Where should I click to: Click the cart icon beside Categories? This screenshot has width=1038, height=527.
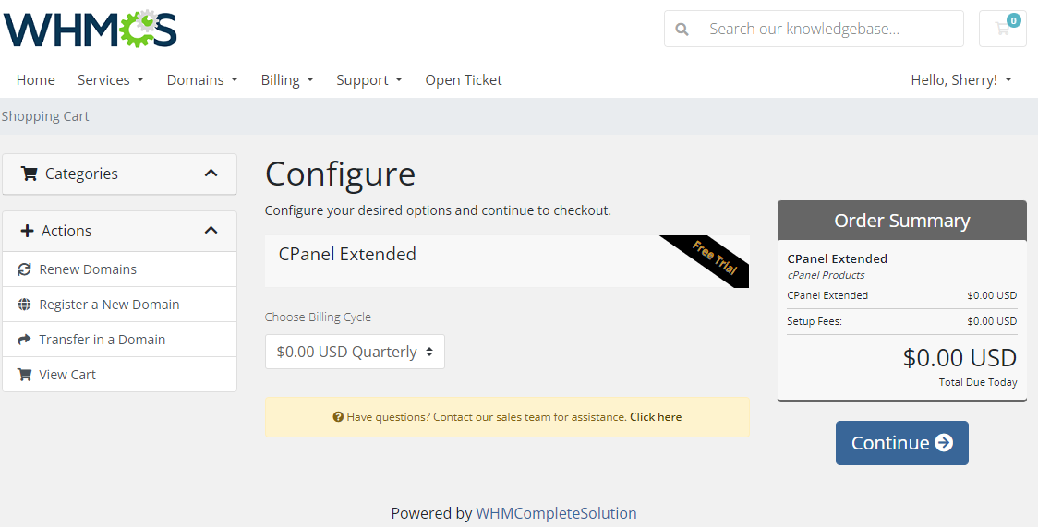(x=30, y=174)
